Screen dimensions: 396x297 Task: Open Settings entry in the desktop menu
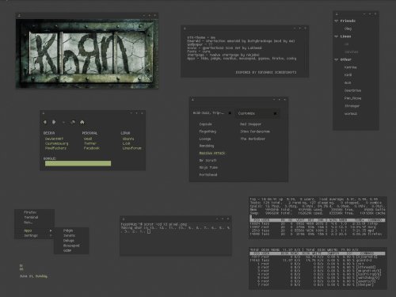pos(31,235)
